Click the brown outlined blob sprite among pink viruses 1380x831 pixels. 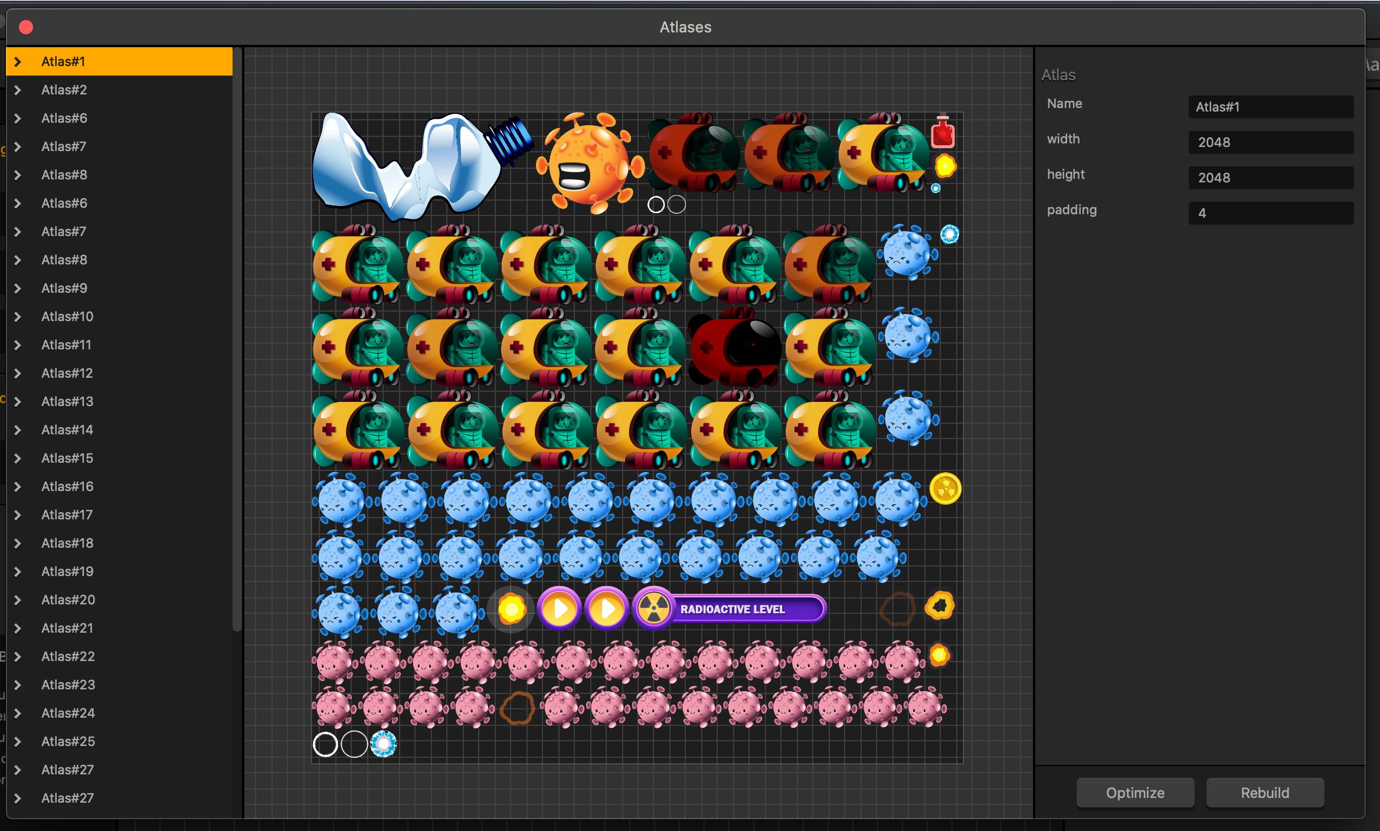(517, 707)
